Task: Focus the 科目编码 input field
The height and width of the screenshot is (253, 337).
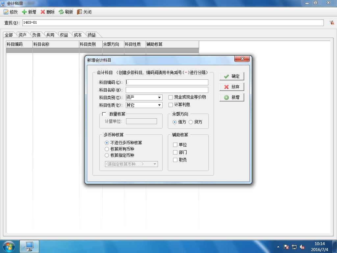Action: pos(167,82)
